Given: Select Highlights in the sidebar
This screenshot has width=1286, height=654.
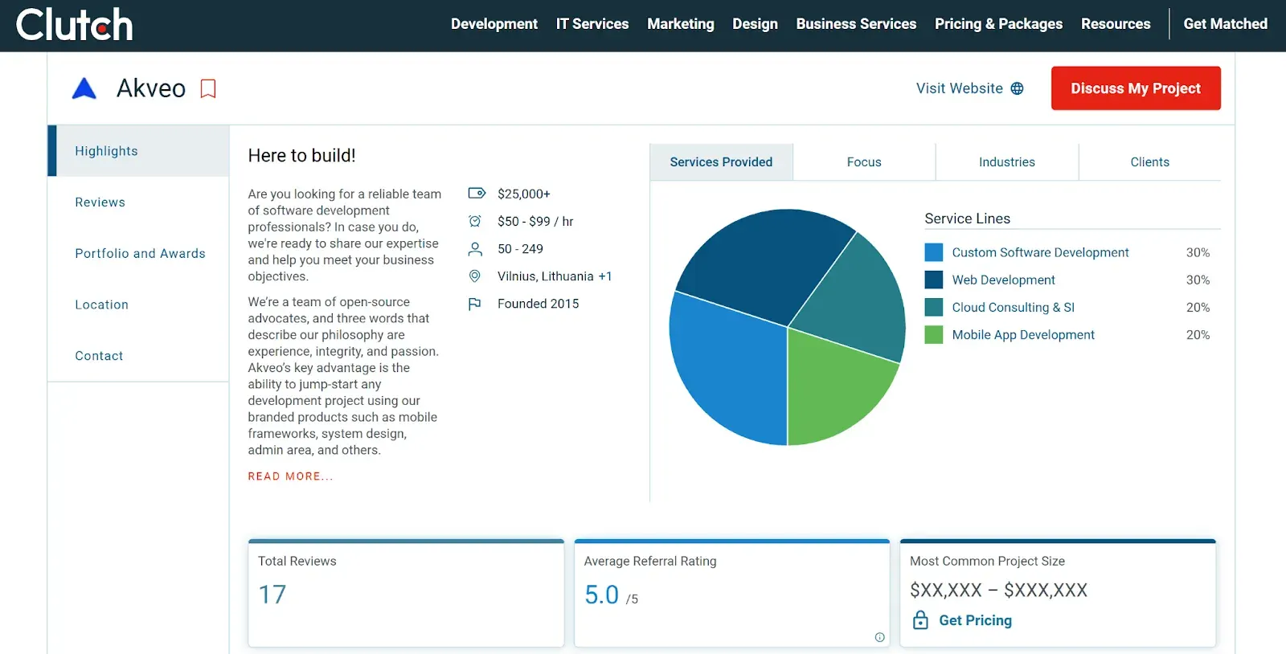Looking at the screenshot, I should 138,151.
